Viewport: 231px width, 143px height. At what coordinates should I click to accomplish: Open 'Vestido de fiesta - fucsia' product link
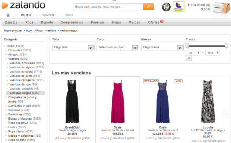tap(118, 130)
